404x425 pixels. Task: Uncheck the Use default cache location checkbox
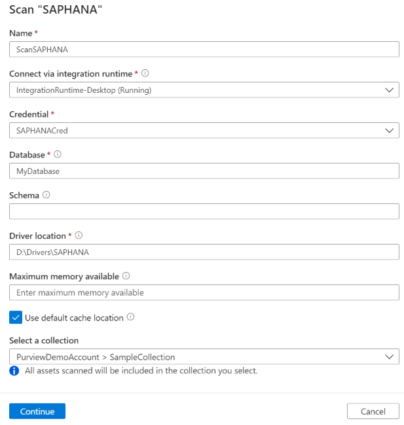[16, 317]
